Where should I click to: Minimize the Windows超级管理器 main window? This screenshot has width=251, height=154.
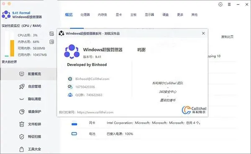pos(238,5)
